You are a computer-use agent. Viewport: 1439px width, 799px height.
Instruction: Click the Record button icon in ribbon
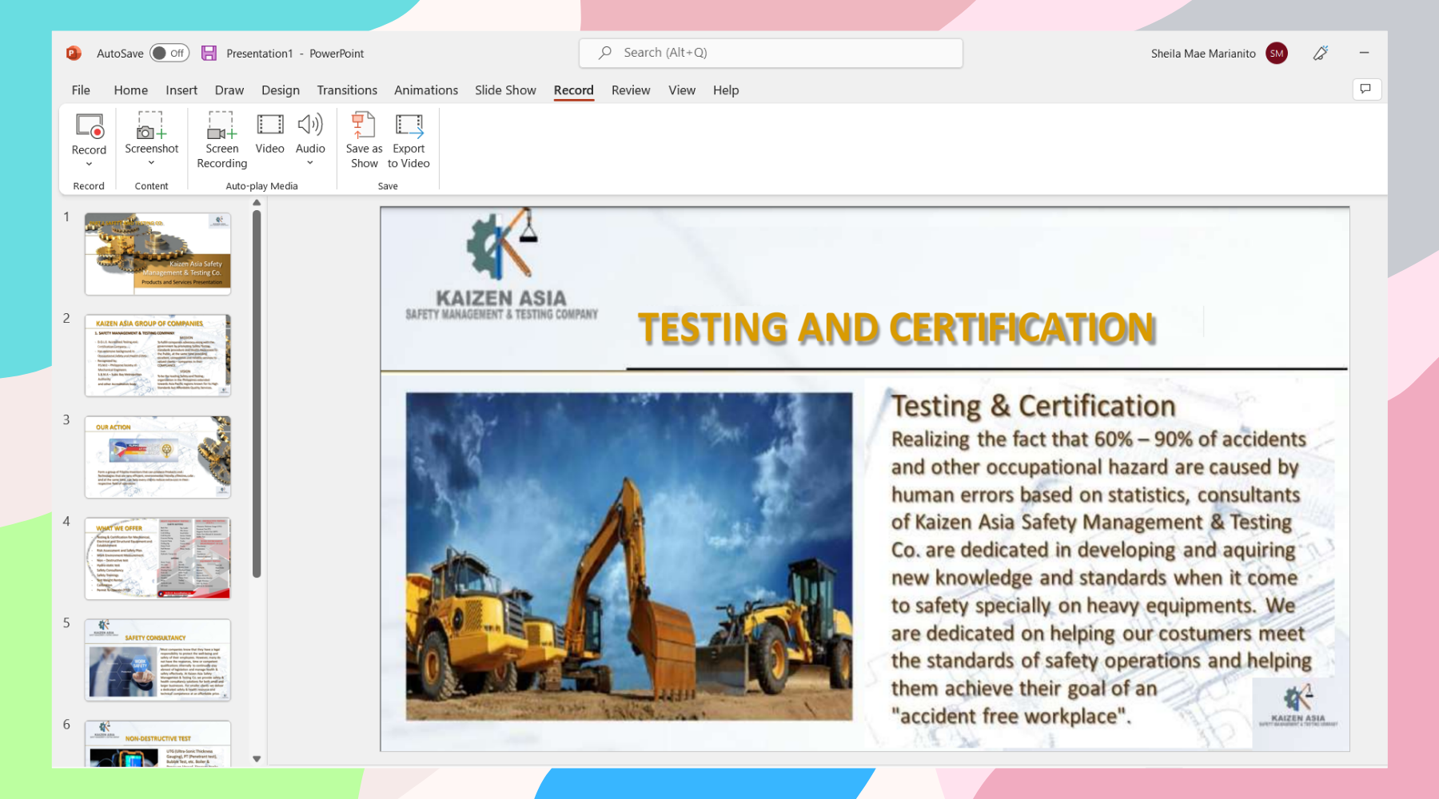pos(90,126)
